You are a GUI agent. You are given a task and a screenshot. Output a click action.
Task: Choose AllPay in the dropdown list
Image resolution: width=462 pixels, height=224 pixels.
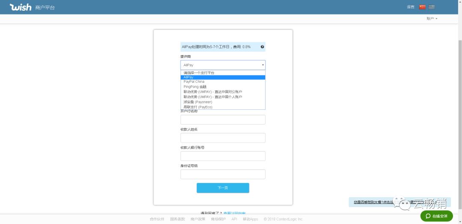point(223,77)
